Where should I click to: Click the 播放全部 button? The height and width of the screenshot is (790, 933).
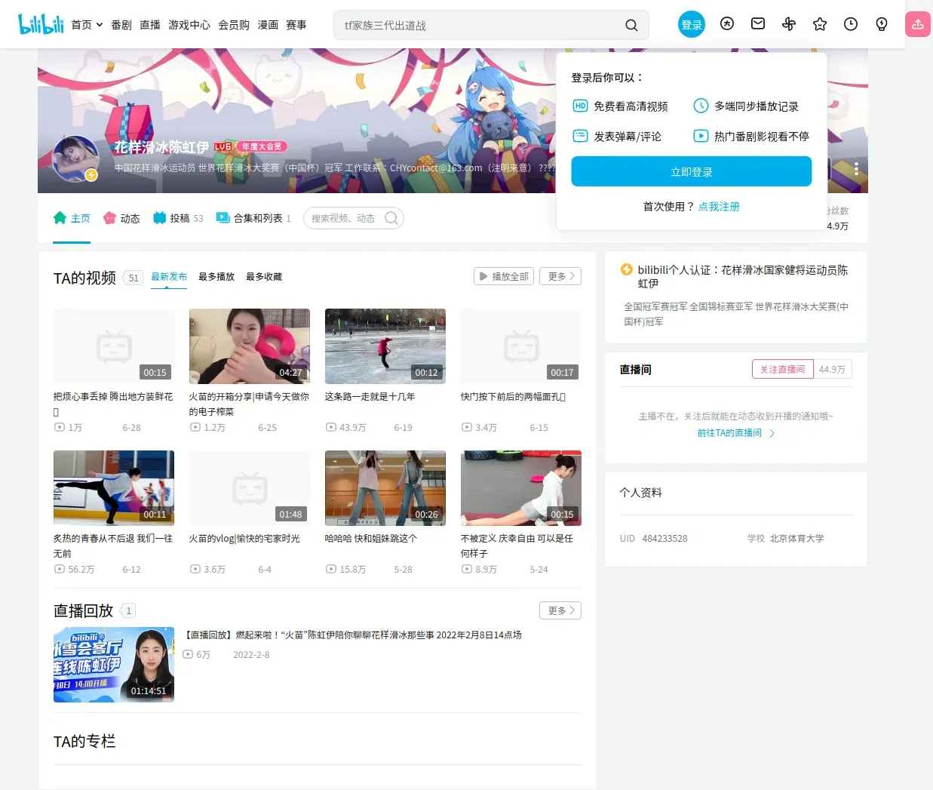(x=504, y=276)
